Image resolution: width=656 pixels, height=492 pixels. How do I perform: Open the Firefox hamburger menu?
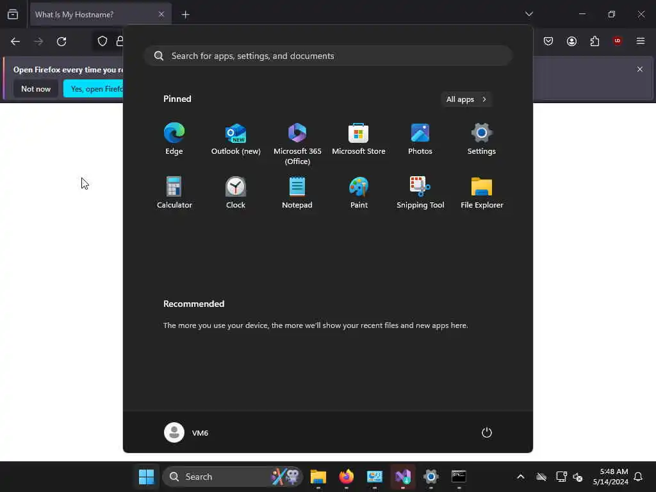641,41
